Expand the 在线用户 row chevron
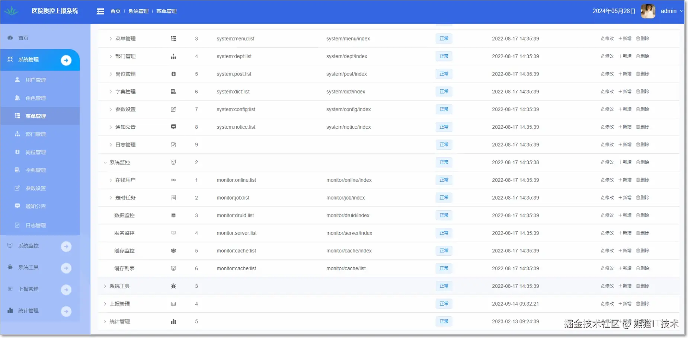 111,180
